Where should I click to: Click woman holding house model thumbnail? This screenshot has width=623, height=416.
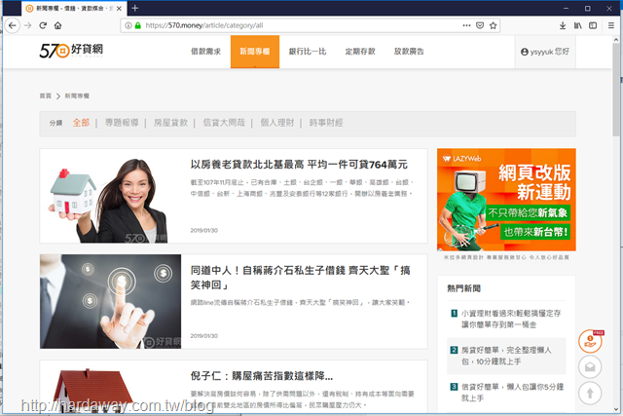click(110, 196)
